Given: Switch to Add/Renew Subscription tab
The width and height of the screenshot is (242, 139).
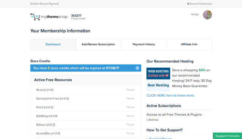Looking at the screenshot, I should (x=98, y=44).
